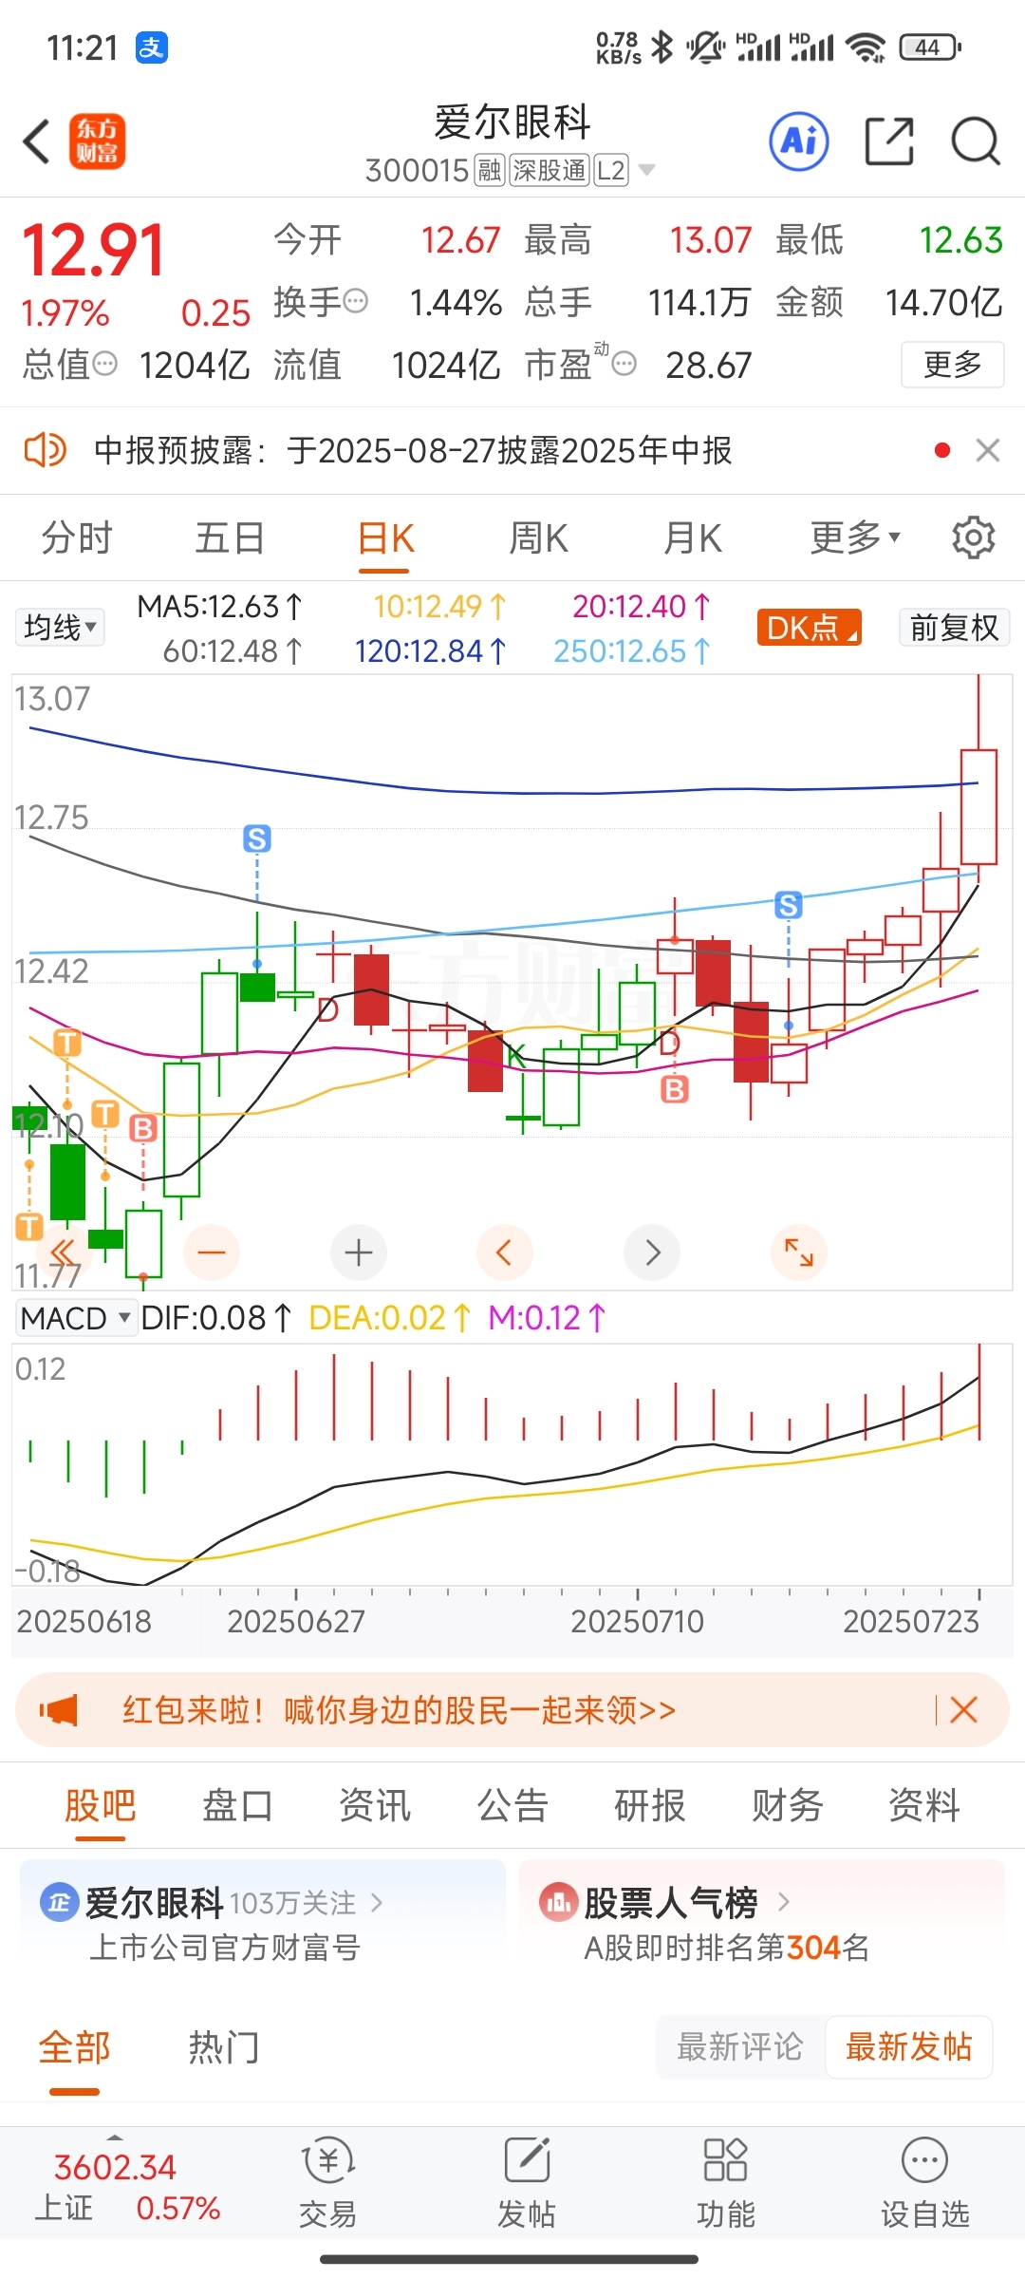Toggle 最新评论 sort option
1025x2279 pixels.
pyautogui.click(x=739, y=2047)
